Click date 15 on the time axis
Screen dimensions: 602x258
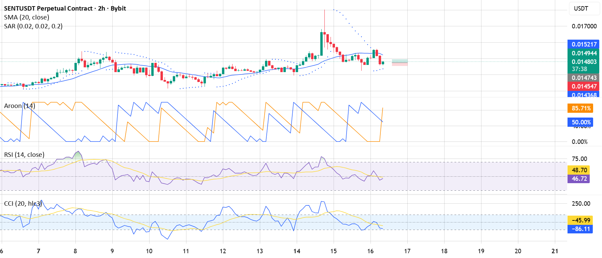point(334,251)
